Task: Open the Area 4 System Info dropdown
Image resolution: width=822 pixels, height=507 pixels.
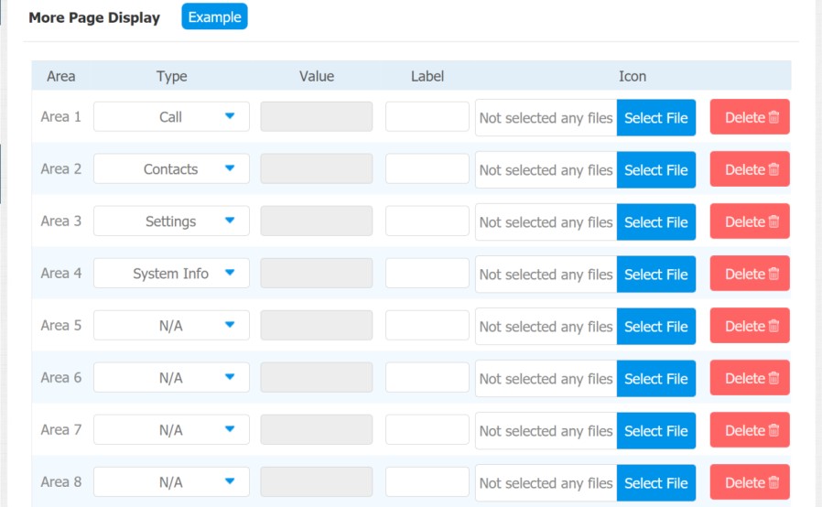Action: [x=171, y=273]
